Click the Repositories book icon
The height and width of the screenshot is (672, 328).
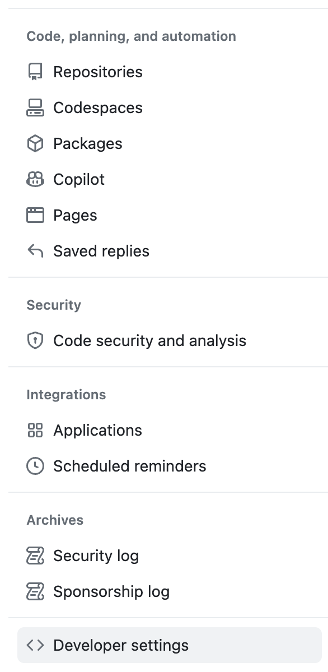[35, 72]
